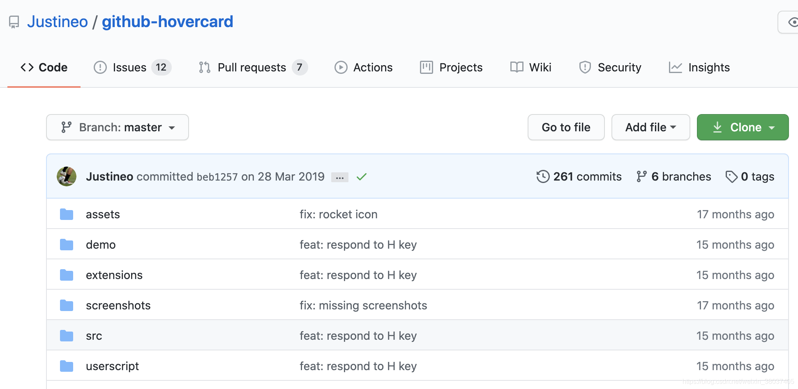The image size is (798, 389).
Task: Switch to the Code tab
Action: [x=44, y=67]
